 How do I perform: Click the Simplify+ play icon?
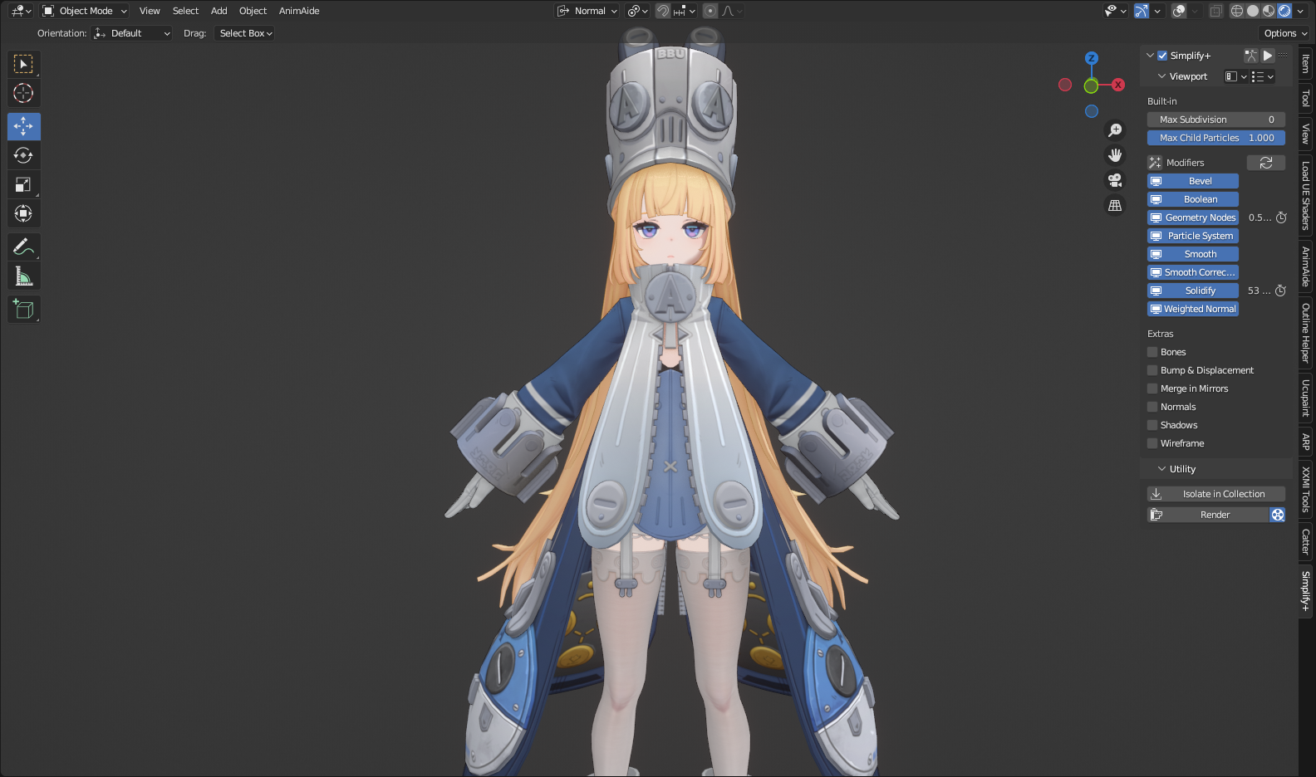tap(1268, 56)
